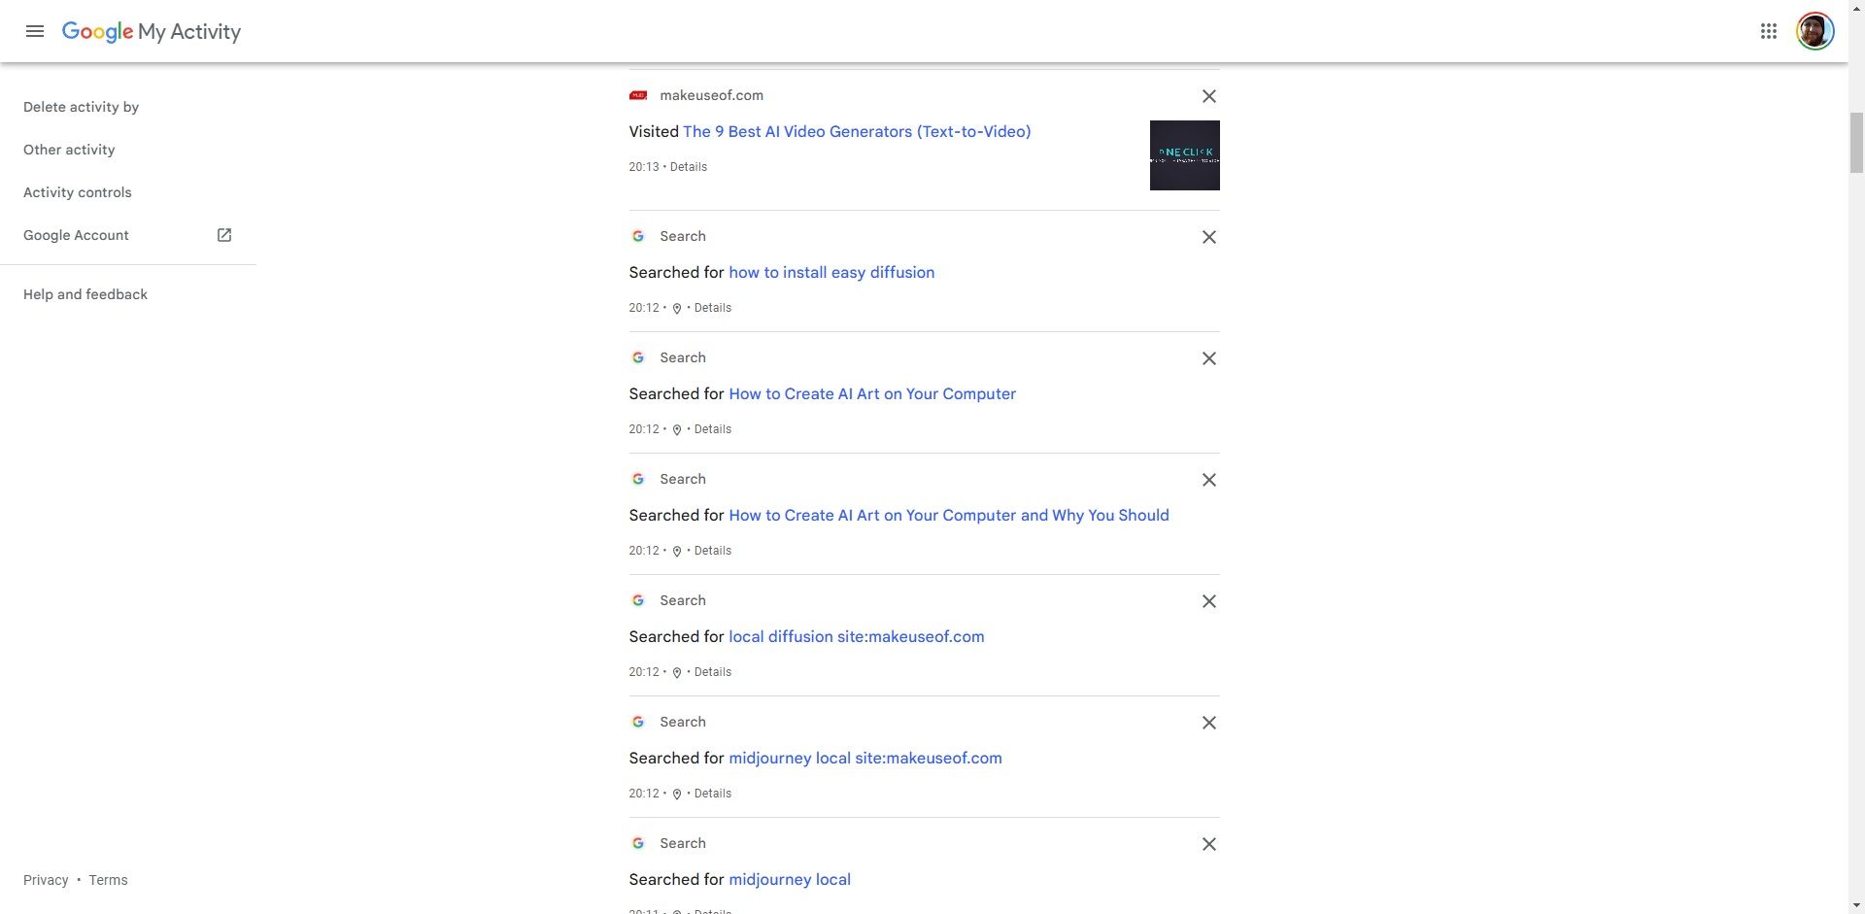Image resolution: width=1865 pixels, height=914 pixels.
Task: Open 'midjourney local site:makeuseof.com' search link
Action: pyautogui.click(x=865, y=758)
